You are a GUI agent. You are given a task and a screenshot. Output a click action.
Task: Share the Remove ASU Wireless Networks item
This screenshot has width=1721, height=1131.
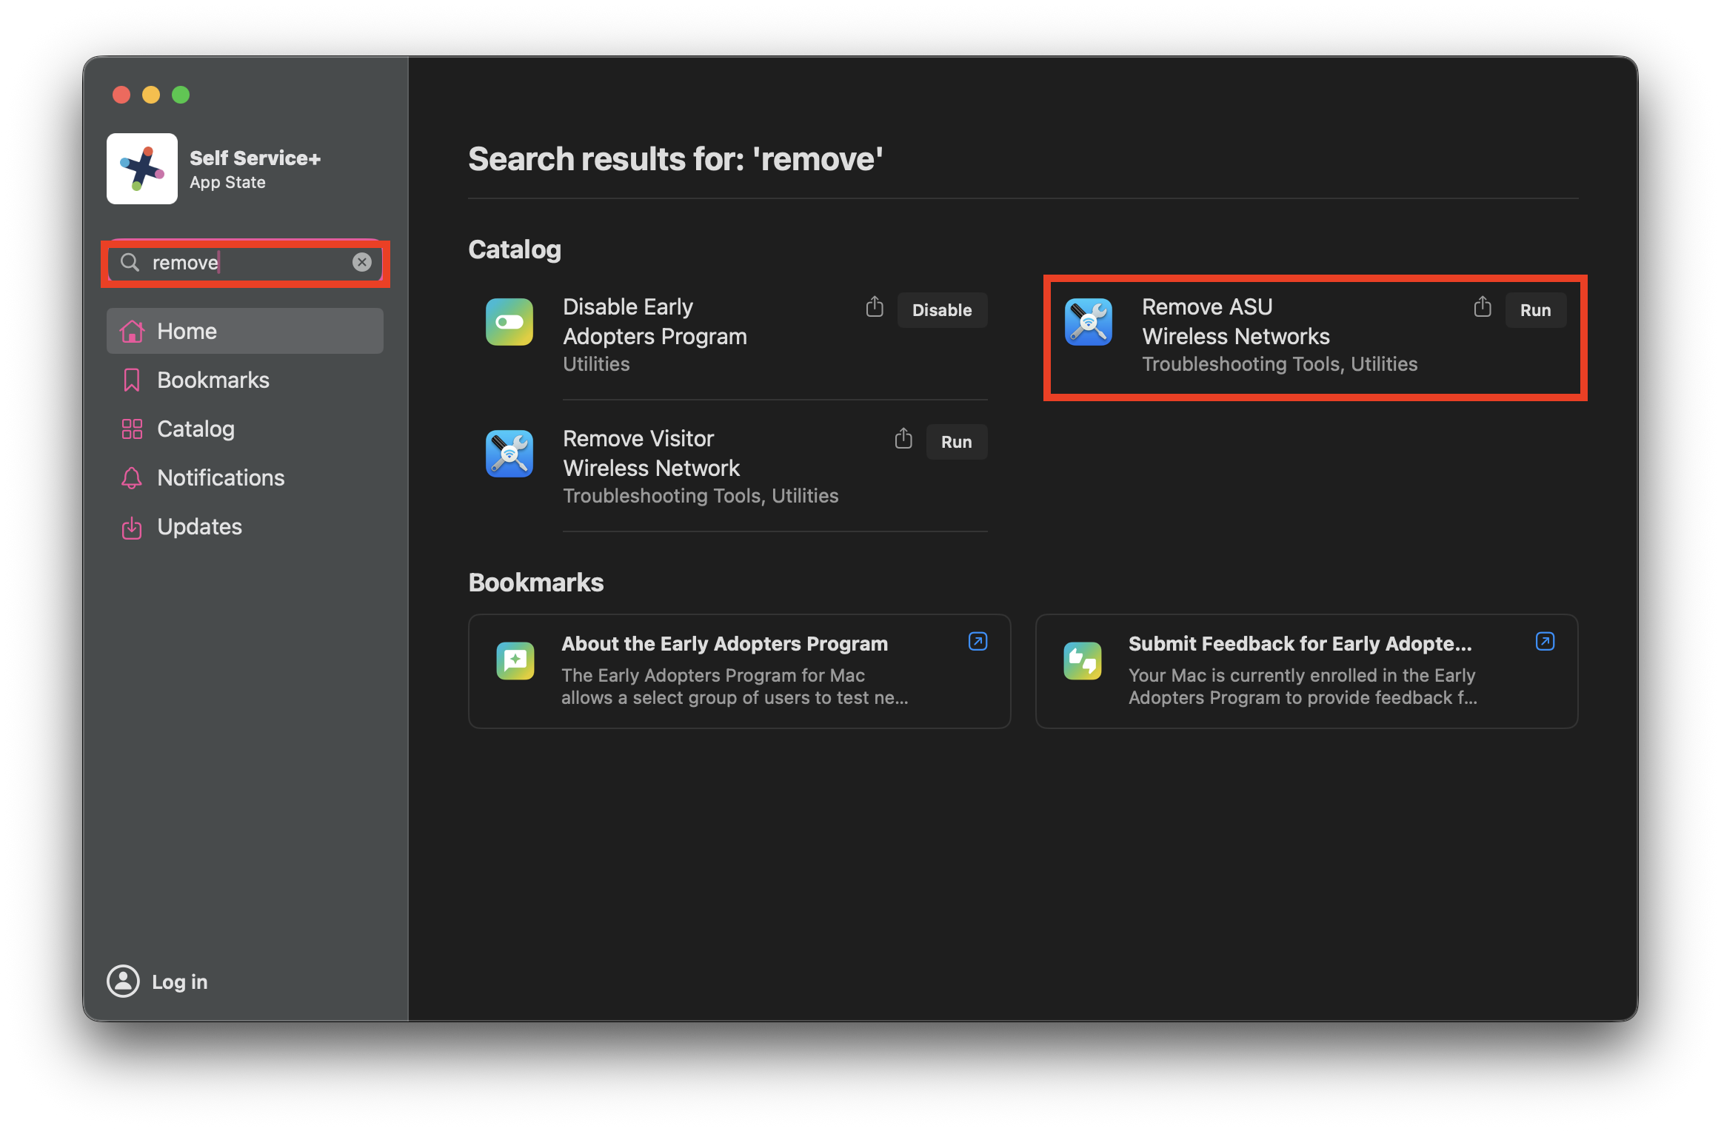(1483, 307)
